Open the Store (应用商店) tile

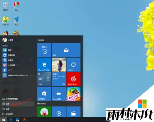[x=44, y=94]
